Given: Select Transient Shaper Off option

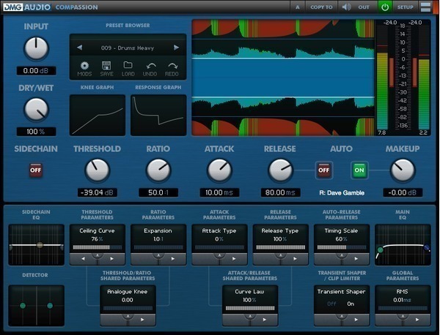Looking at the screenshot, I should point(331,304).
